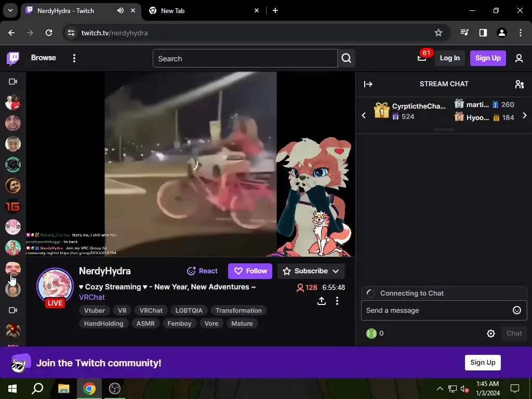The width and height of the screenshot is (532, 399).
Task: Share the stream with the upload icon
Action: pyautogui.click(x=322, y=301)
